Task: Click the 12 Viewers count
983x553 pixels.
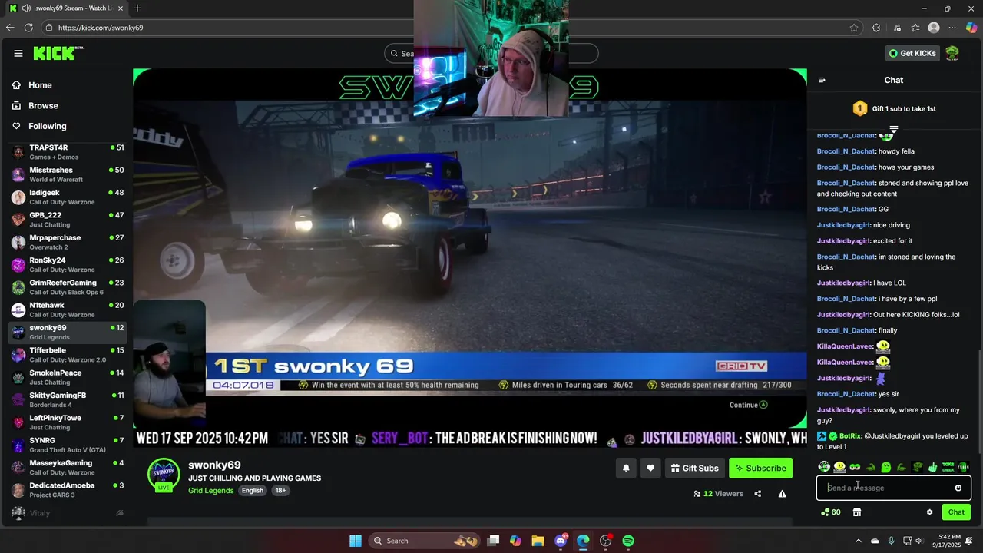Action: 718,494
